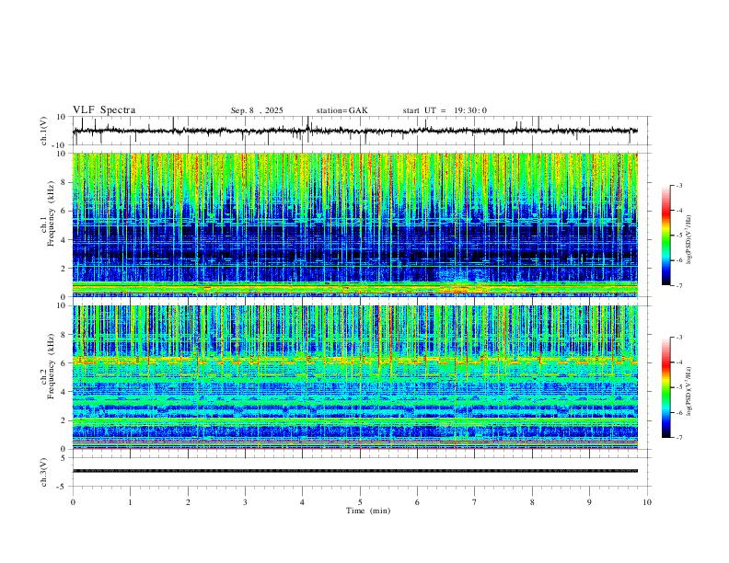The width and height of the screenshot is (729, 563).
Task: Click the 6 kHz tick label on ch.2 axis
Action: pyautogui.click(x=64, y=363)
